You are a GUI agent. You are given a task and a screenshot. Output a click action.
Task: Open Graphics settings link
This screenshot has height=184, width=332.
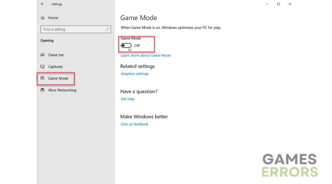pos(135,74)
